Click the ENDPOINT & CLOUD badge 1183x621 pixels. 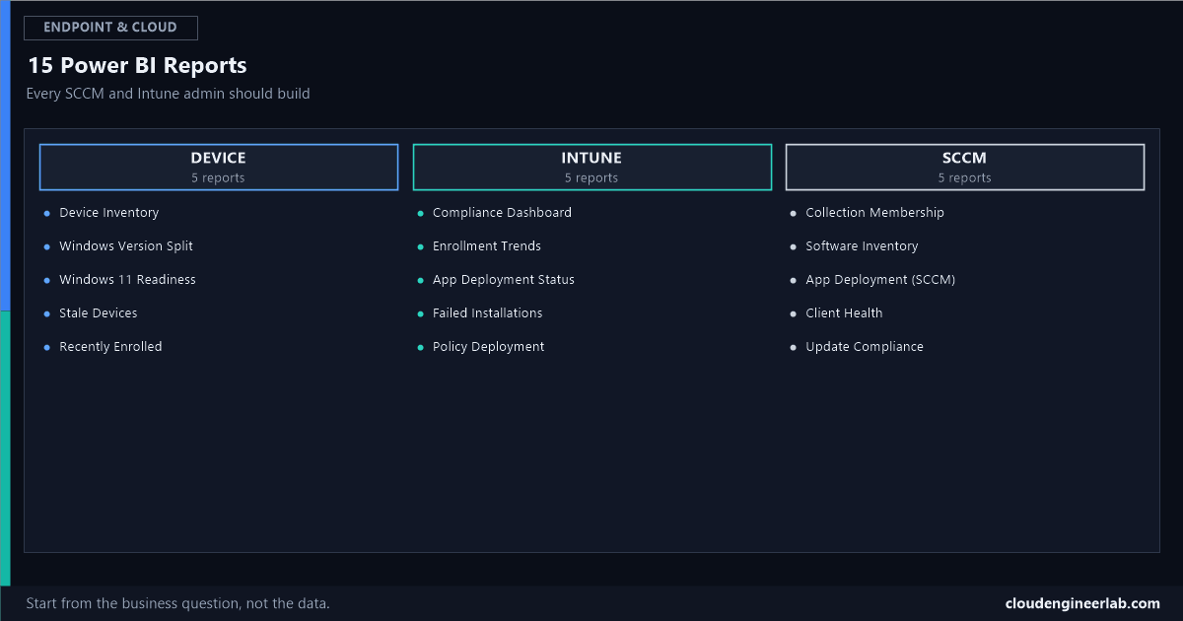point(110,28)
